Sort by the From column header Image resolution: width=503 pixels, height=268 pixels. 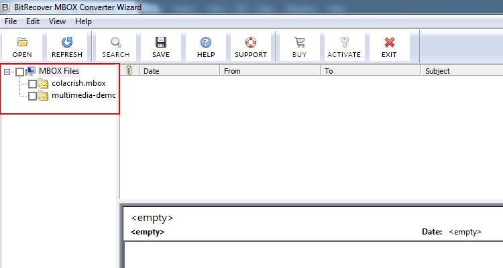point(270,70)
